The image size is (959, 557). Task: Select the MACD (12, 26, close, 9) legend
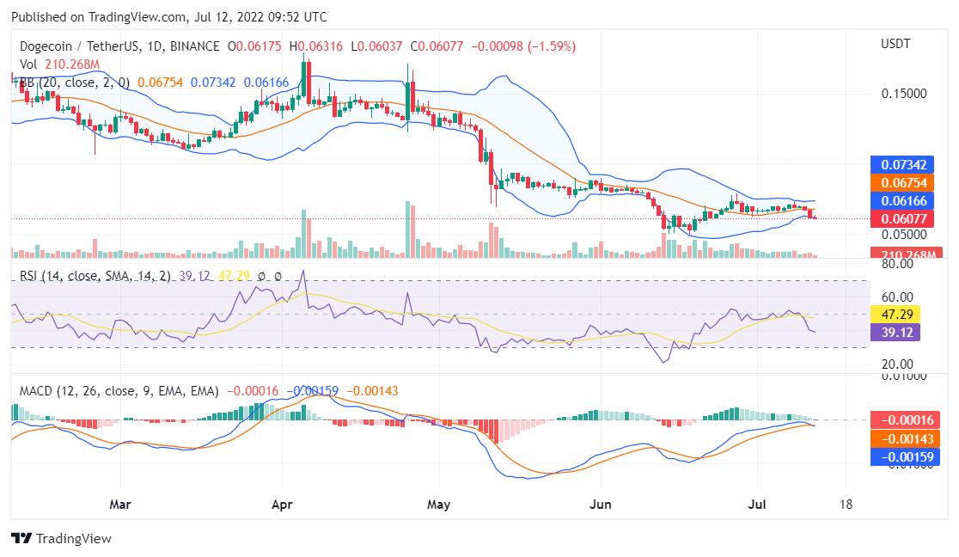click(119, 391)
